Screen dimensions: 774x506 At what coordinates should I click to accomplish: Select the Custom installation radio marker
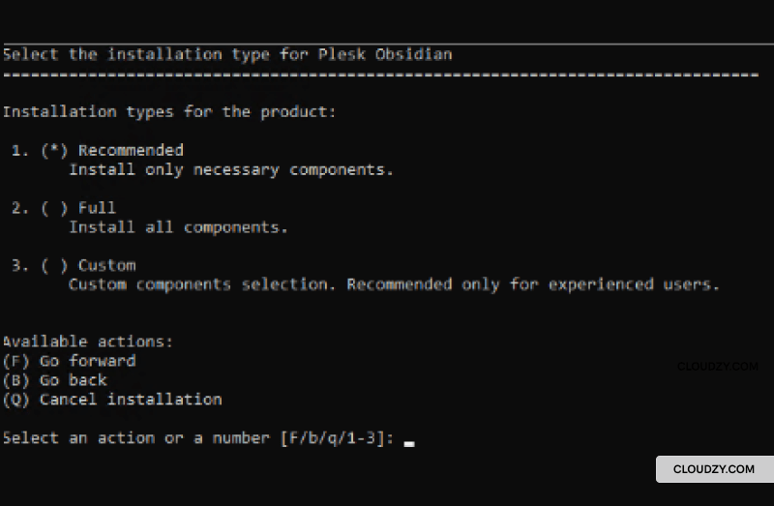click(x=54, y=266)
